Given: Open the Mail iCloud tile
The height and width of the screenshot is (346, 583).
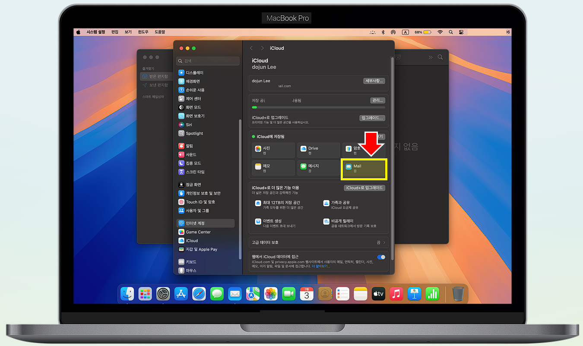Looking at the screenshot, I should tap(364, 168).
